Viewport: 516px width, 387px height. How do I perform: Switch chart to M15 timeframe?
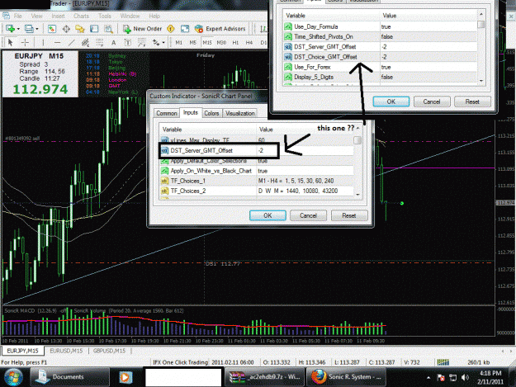[207, 42]
